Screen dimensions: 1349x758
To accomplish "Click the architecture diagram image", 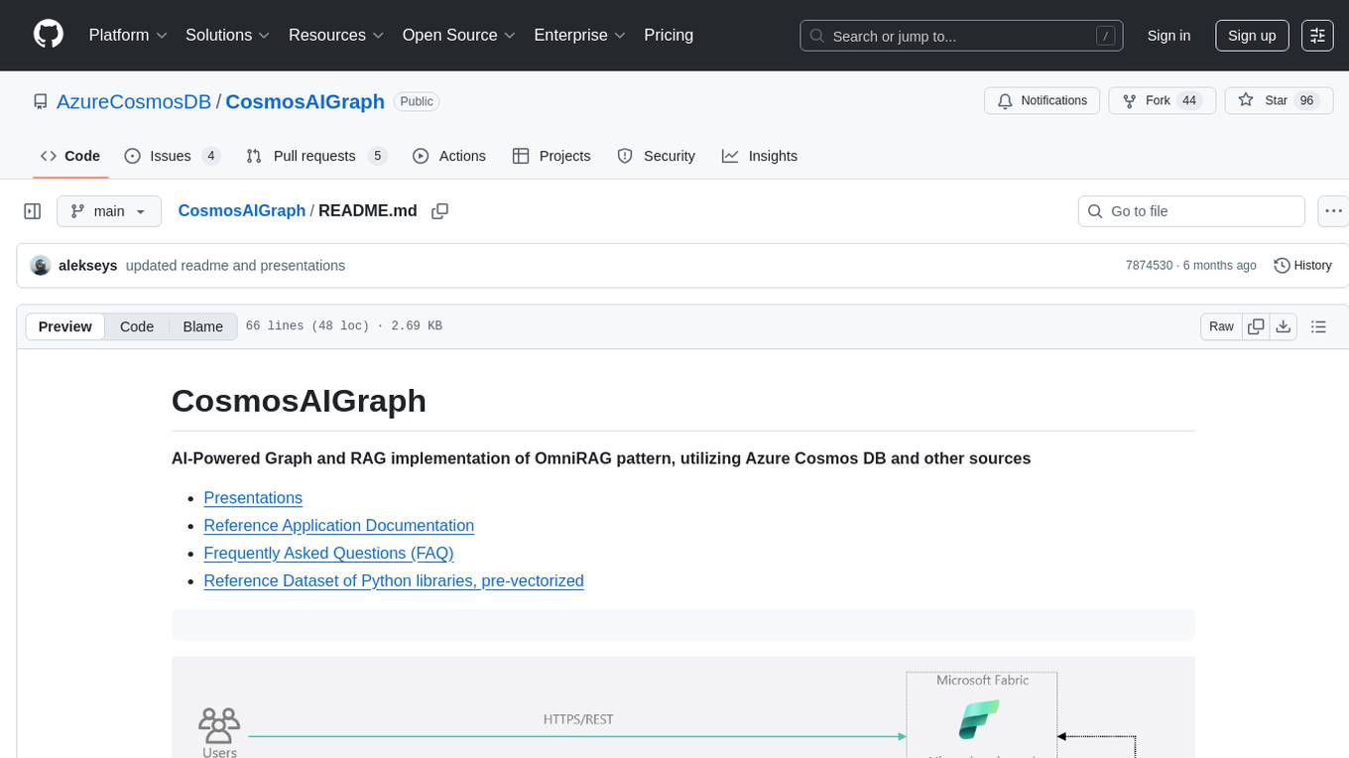I will tap(683, 707).
